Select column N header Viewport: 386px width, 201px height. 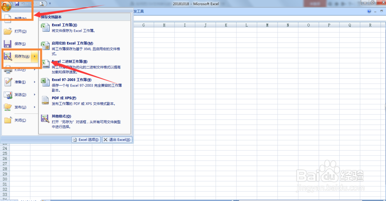(288, 25)
